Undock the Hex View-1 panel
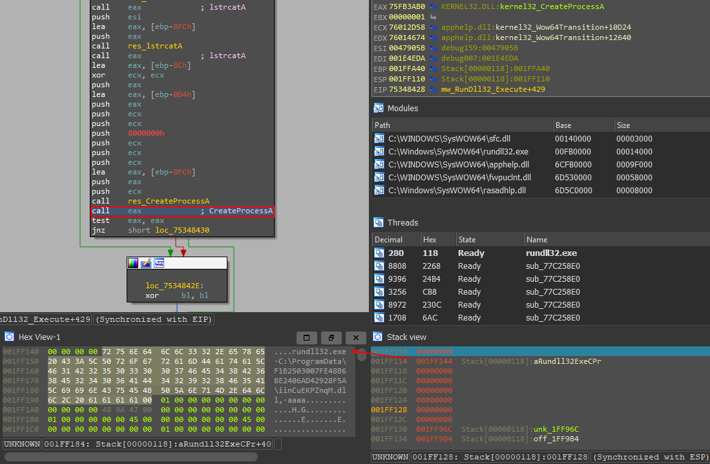Screen dimensions: 710x464 pyautogui.click(x=331, y=337)
